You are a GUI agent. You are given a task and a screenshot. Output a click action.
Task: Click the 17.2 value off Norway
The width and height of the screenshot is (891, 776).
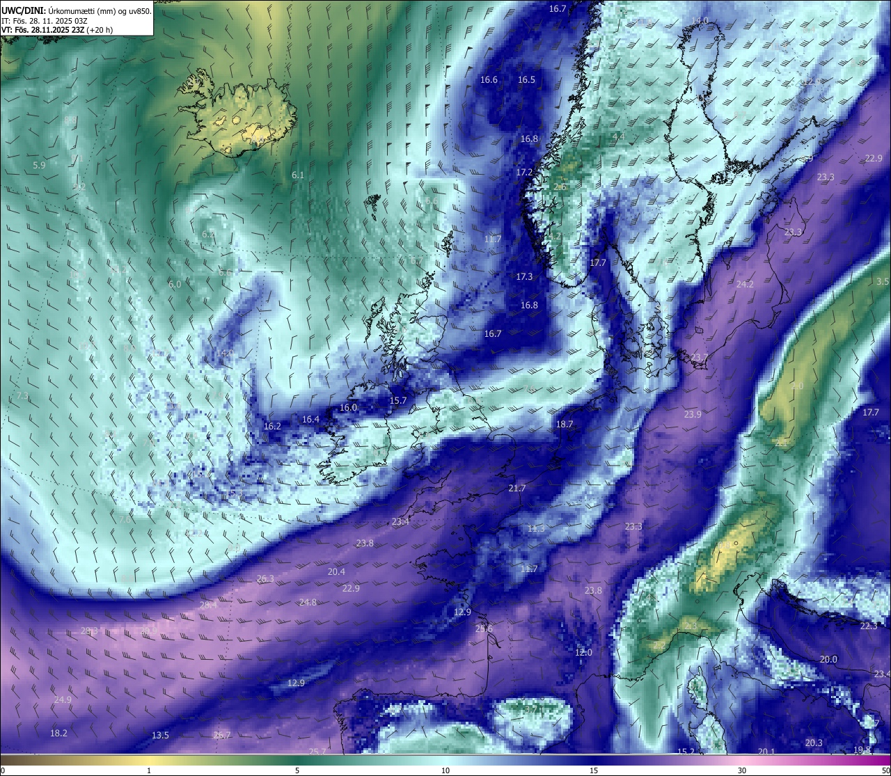tap(524, 172)
